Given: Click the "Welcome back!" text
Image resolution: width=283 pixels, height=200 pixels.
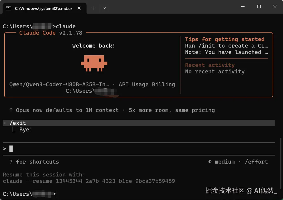Looking at the screenshot, I should (94, 46).
